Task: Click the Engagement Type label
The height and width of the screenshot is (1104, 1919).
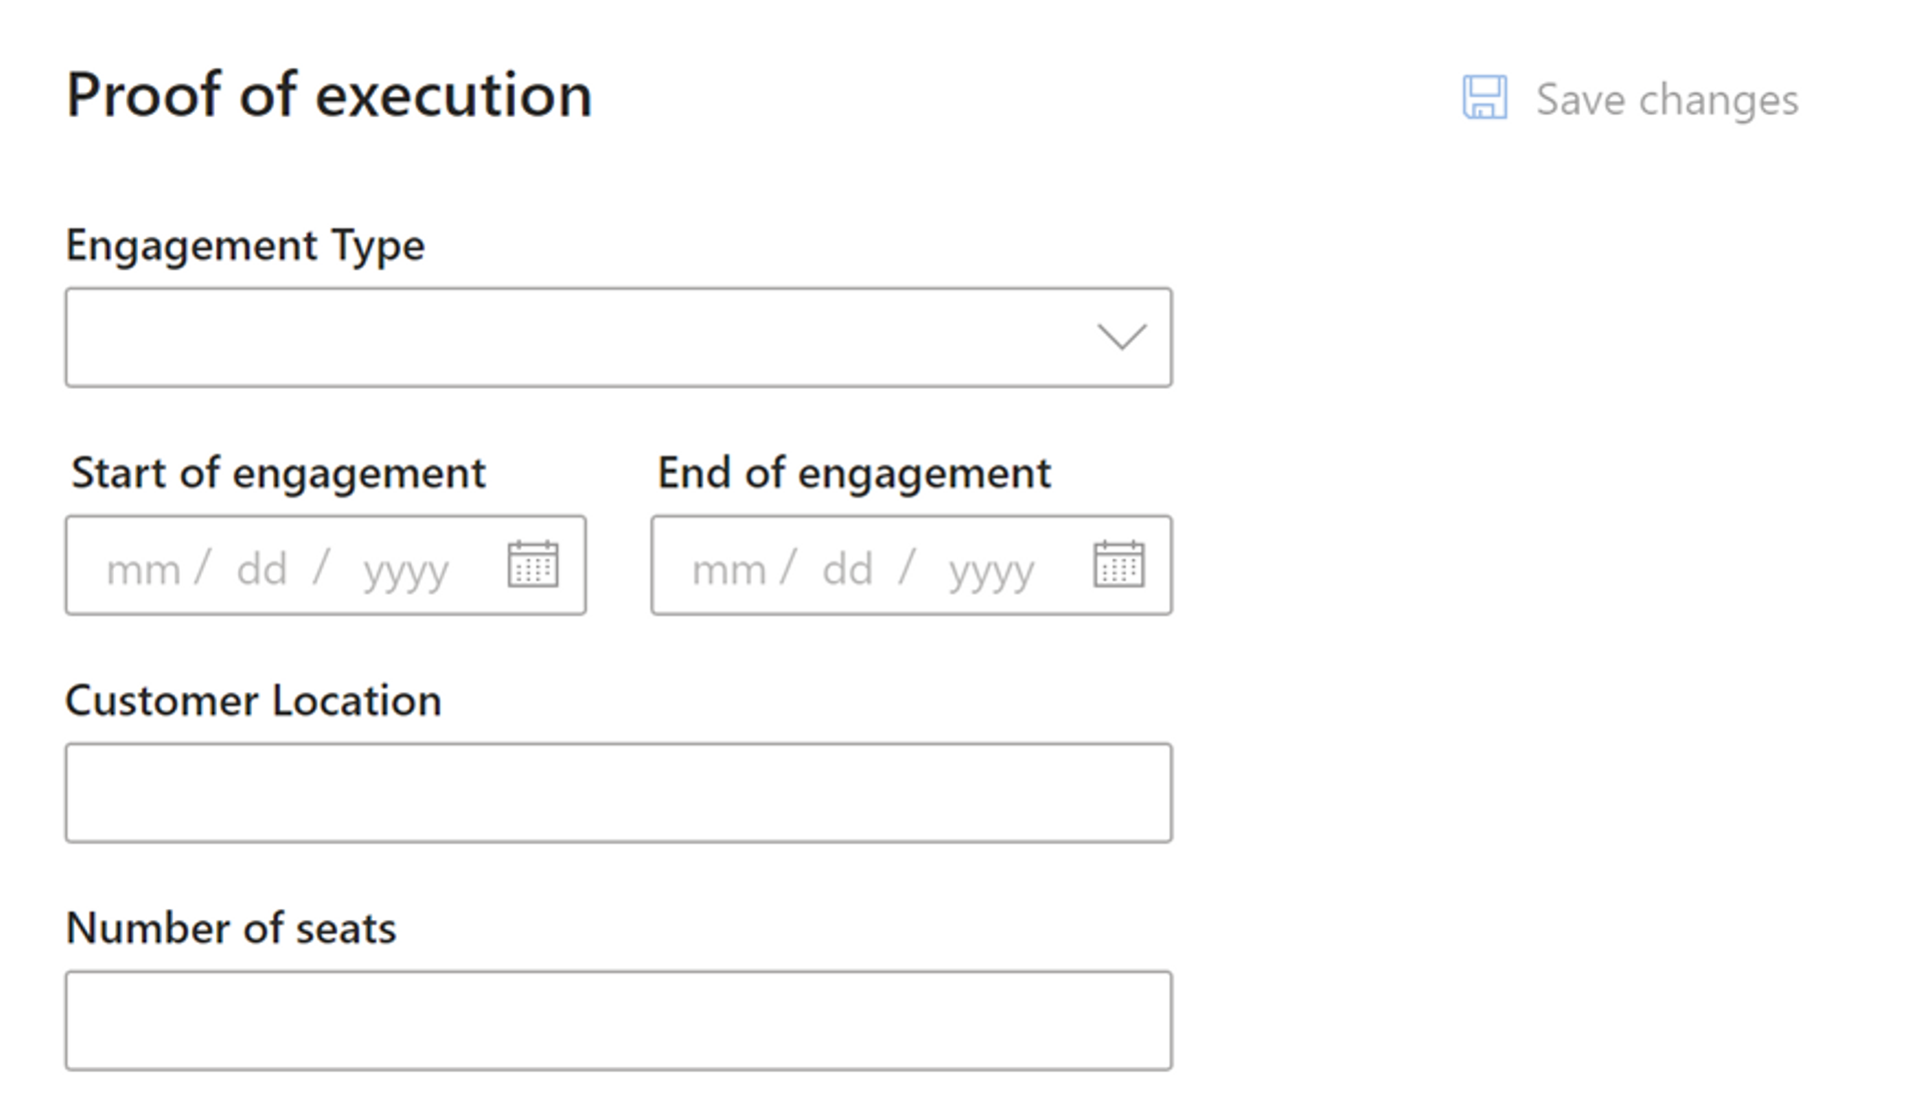Action: (x=245, y=246)
